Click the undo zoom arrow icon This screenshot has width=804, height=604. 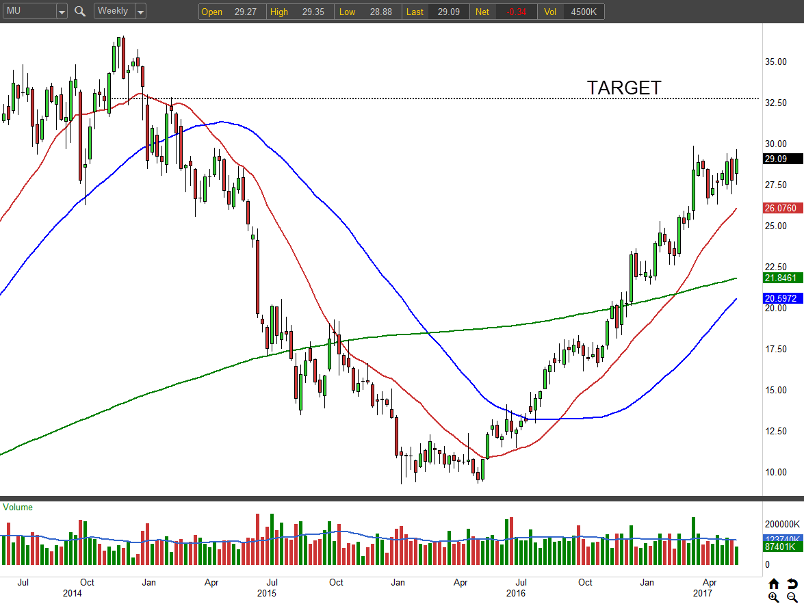coord(792,584)
